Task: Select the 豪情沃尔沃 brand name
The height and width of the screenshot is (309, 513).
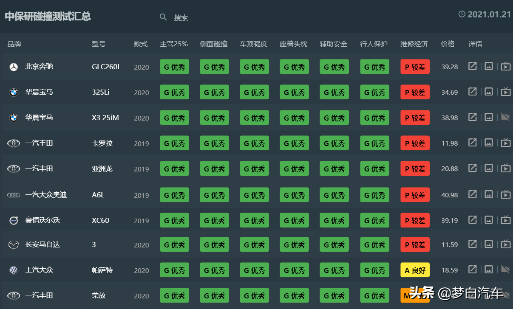Action: [43, 220]
